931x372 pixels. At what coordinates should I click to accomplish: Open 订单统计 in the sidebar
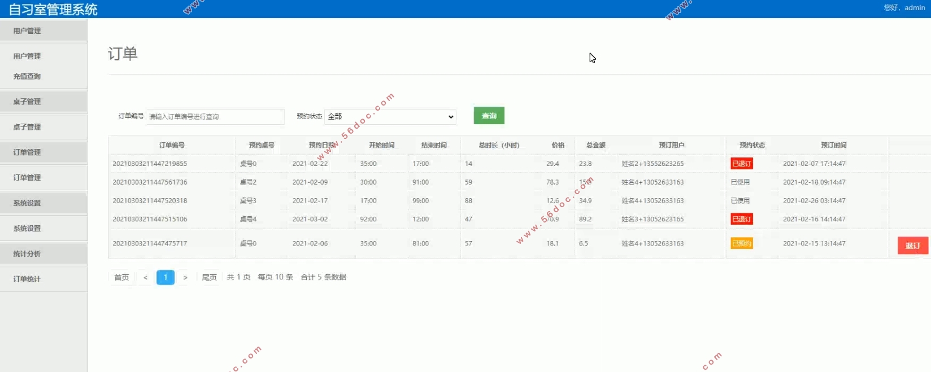point(27,279)
